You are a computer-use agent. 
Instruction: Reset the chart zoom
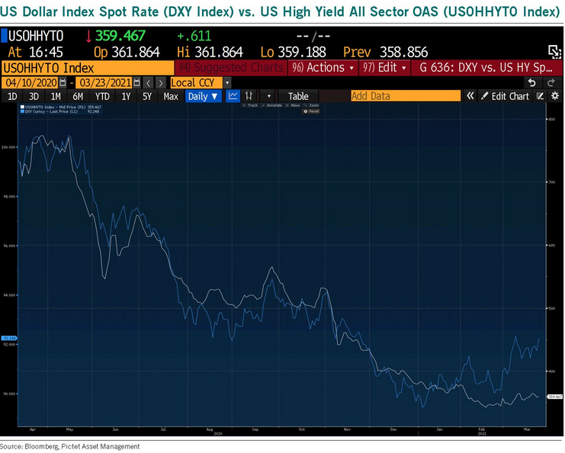[x=311, y=111]
